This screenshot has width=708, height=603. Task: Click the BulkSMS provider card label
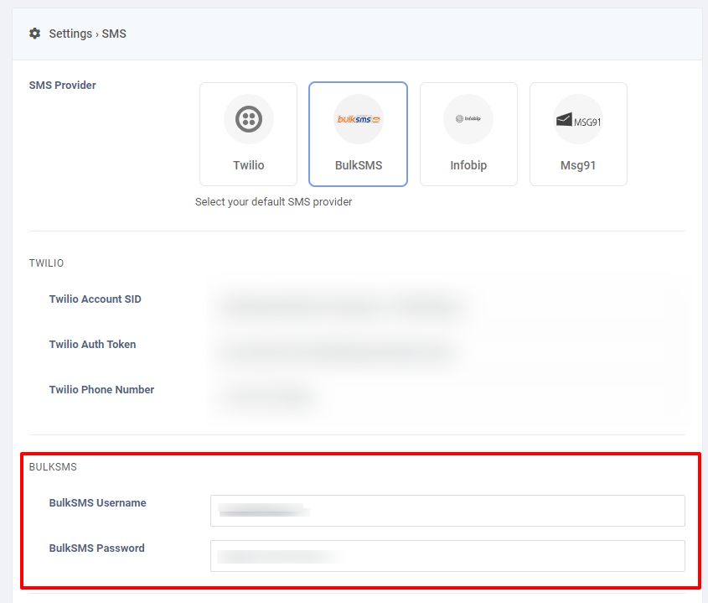tap(359, 165)
